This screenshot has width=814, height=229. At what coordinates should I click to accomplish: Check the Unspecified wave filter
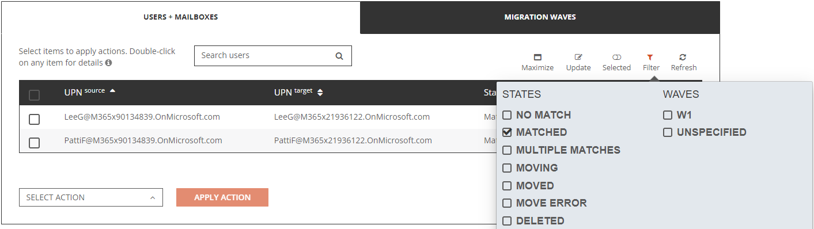coord(668,132)
